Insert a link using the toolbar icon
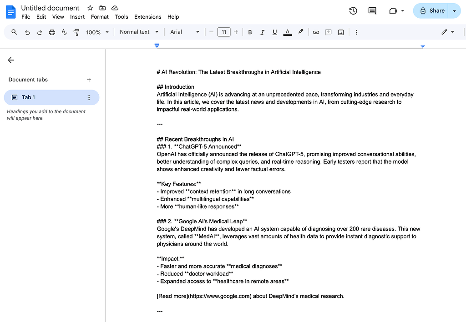 tap(316, 32)
